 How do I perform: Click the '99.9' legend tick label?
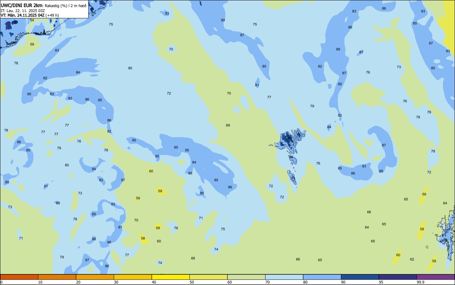point(421,282)
